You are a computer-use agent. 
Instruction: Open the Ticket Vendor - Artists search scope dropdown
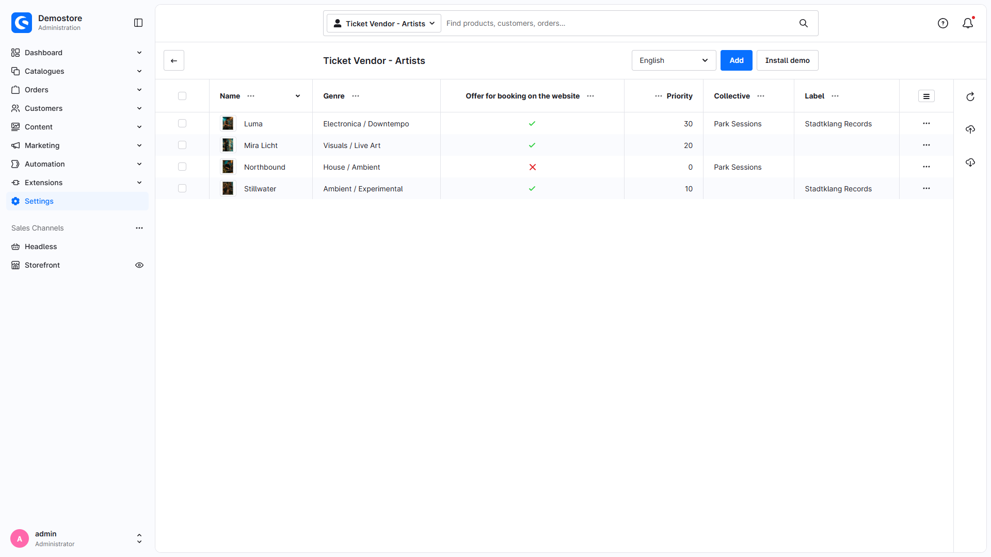384,23
